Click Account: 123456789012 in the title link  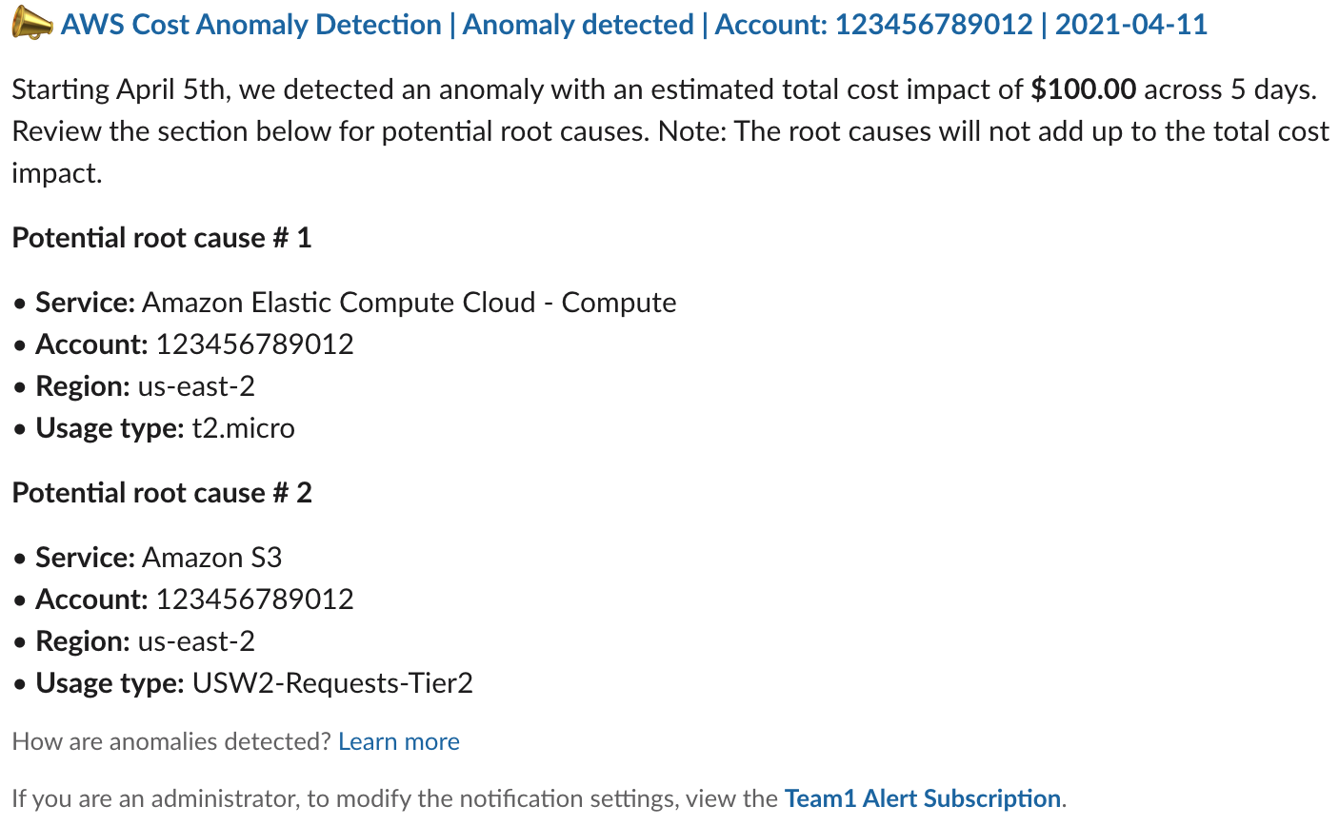873,24
